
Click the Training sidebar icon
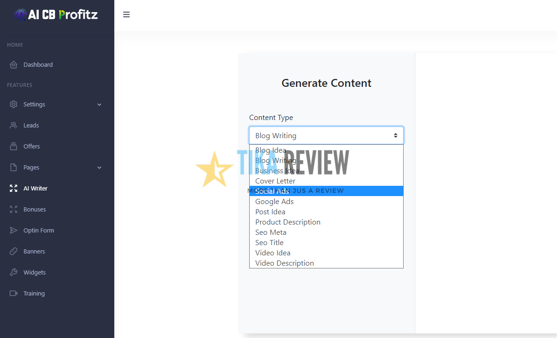click(x=14, y=293)
